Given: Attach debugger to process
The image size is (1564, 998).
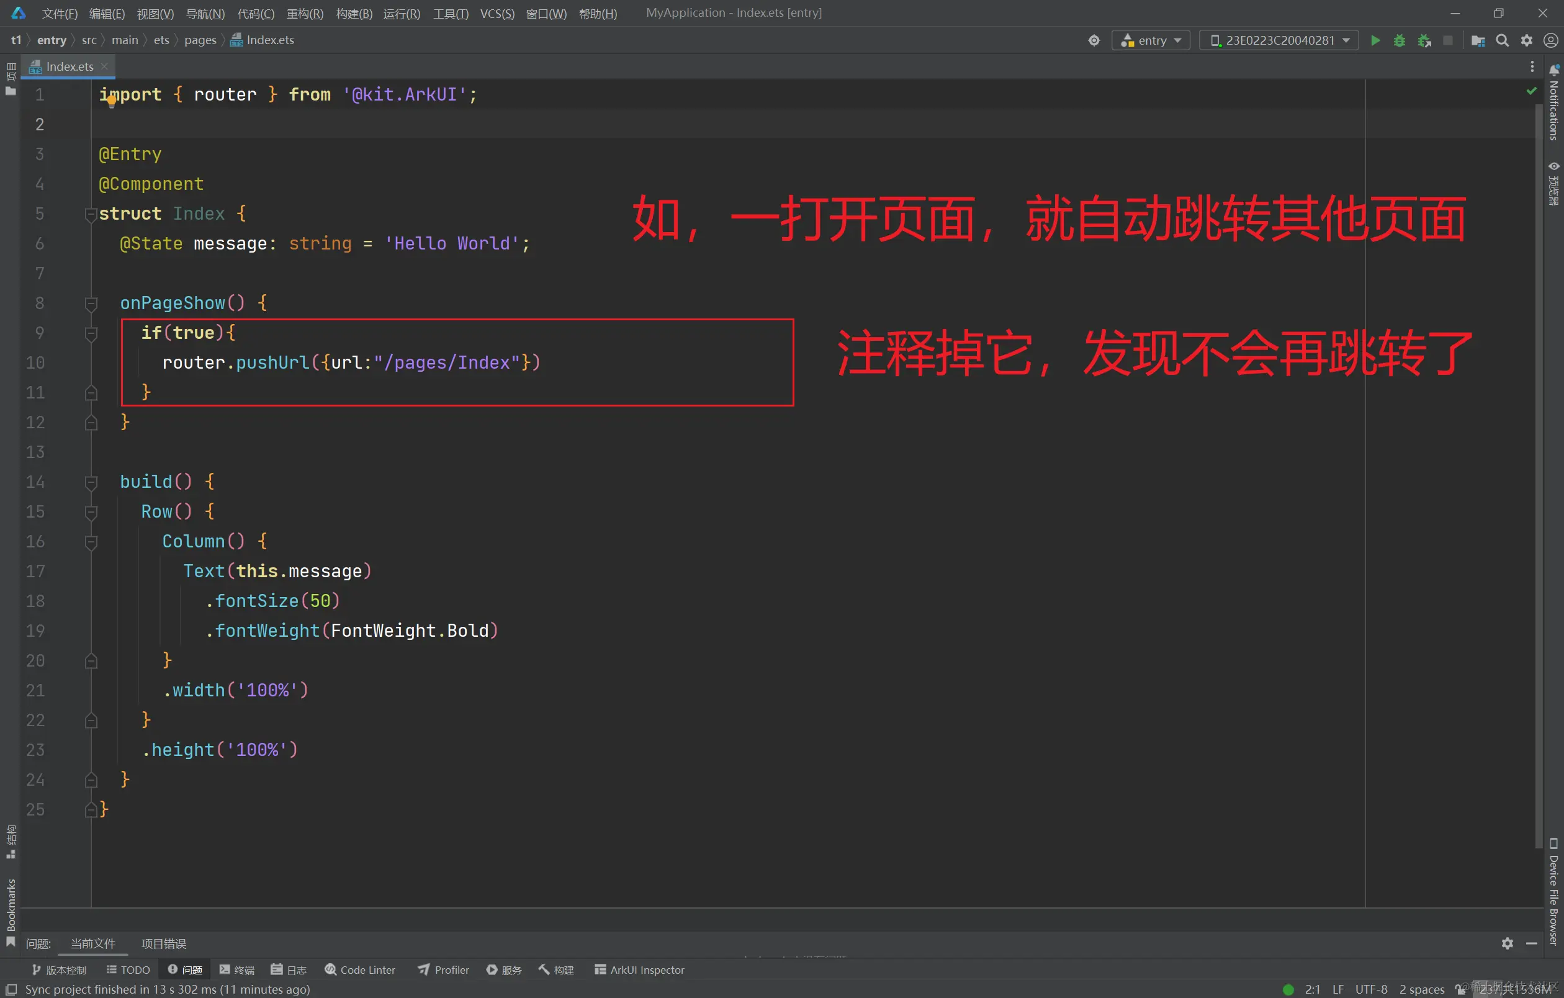Looking at the screenshot, I should [1424, 40].
